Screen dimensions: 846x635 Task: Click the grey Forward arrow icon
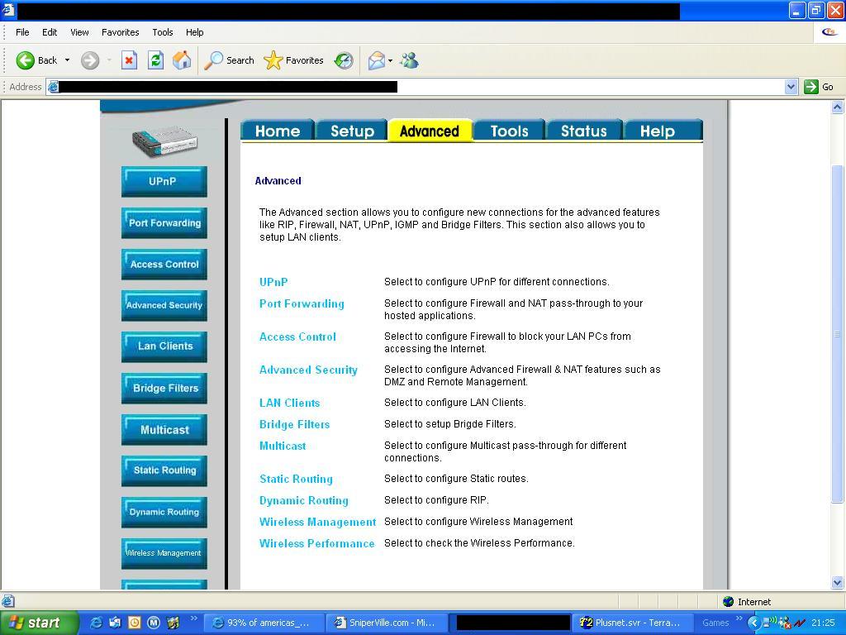tap(90, 60)
